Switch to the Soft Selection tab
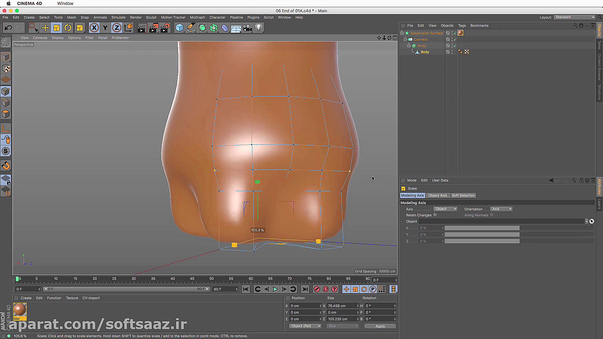The image size is (603, 339). coord(463,196)
